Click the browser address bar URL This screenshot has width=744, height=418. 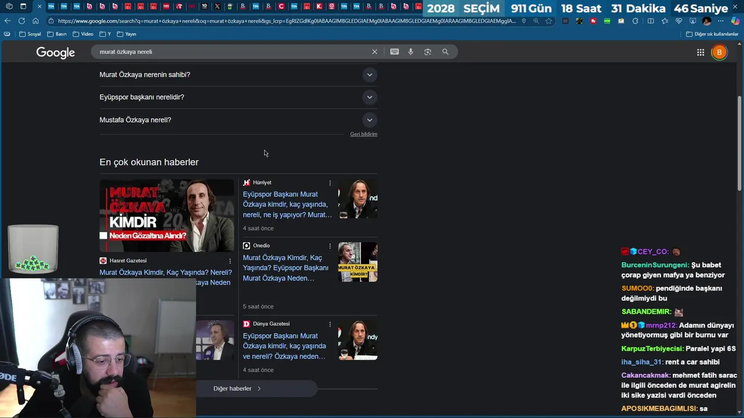(x=287, y=21)
